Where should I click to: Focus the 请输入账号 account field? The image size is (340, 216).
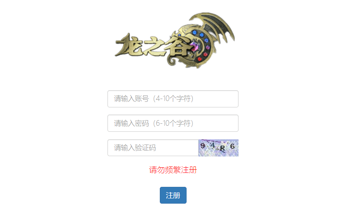173,99
